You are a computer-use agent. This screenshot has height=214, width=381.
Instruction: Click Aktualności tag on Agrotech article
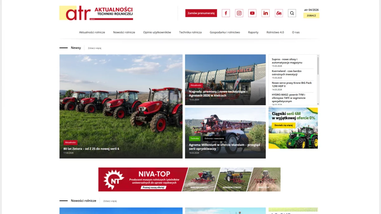196,85
